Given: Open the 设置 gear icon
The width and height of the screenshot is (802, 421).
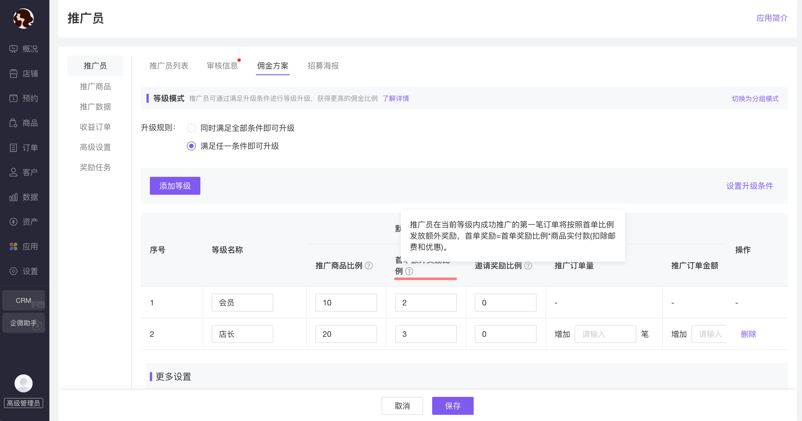Looking at the screenshot, I should tap(13, 271).
